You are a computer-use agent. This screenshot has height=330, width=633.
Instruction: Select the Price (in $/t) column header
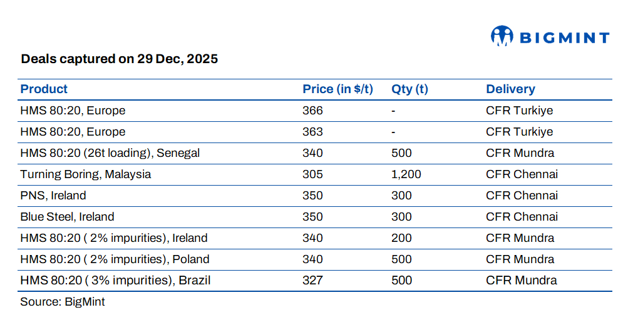point(337,89)
